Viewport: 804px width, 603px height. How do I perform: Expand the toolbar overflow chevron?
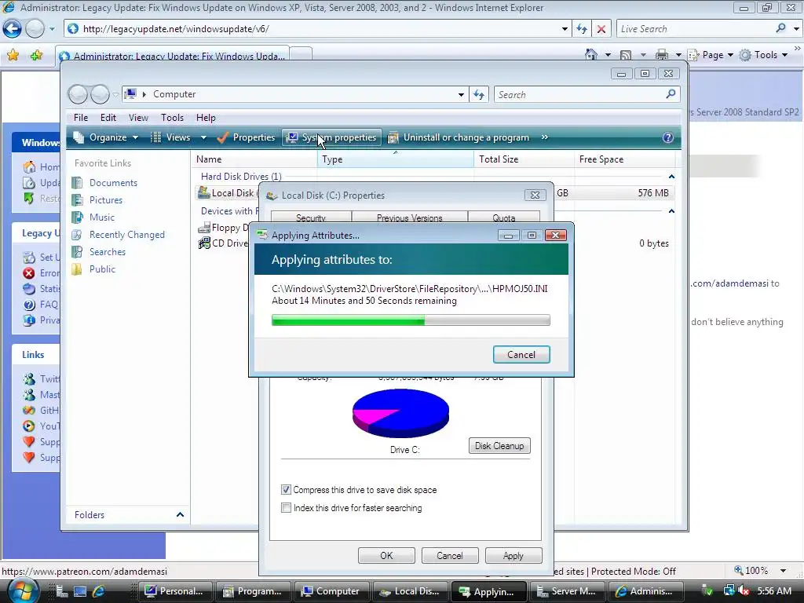pos(545,137)
